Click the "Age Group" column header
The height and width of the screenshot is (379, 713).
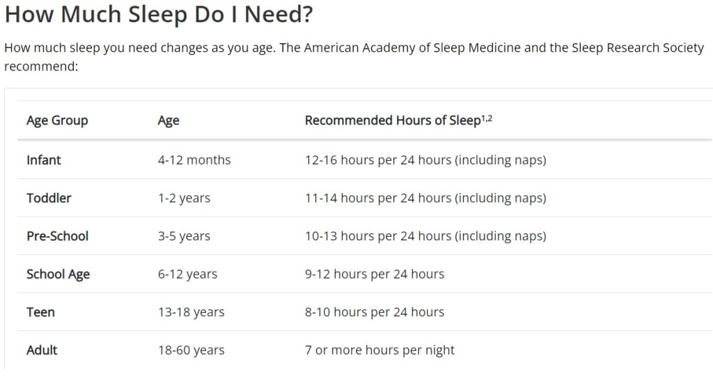(x=57, y=121)
